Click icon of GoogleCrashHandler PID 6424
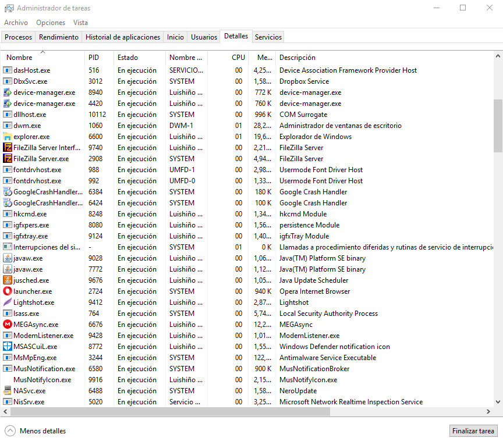 pyautogui.click(x=8, y=203)
